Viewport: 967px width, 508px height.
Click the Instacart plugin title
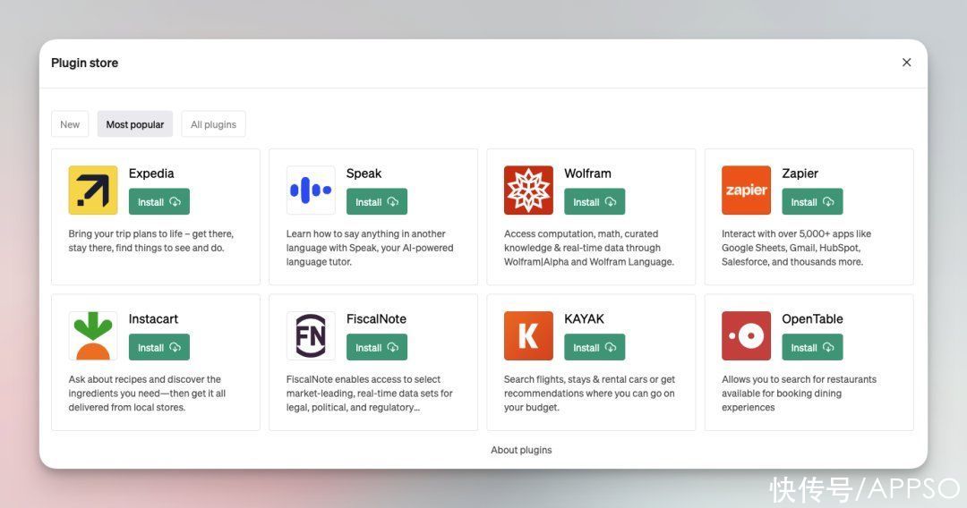tap(153, 319)
